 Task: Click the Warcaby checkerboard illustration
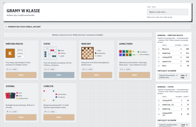pos(88,53)
